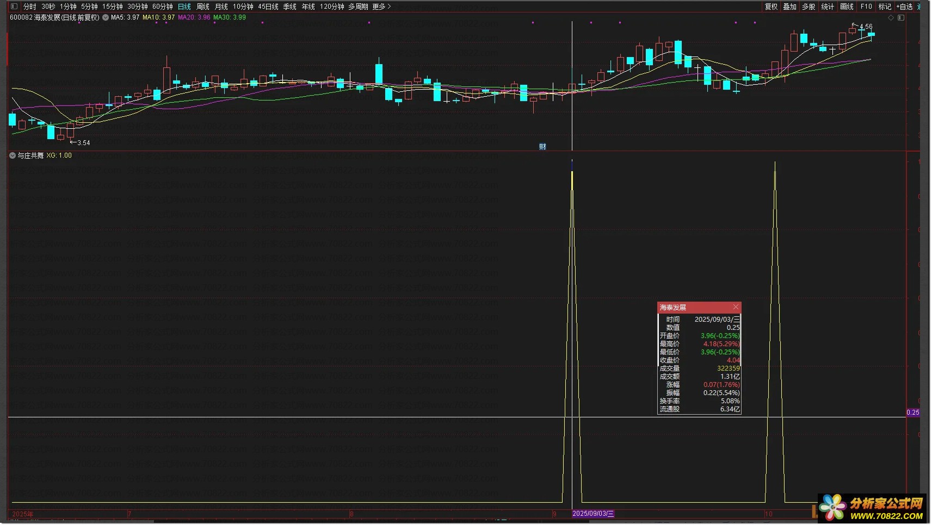Close the 海泰发展 data popup
932x525 pixels.
click(736, 307)
